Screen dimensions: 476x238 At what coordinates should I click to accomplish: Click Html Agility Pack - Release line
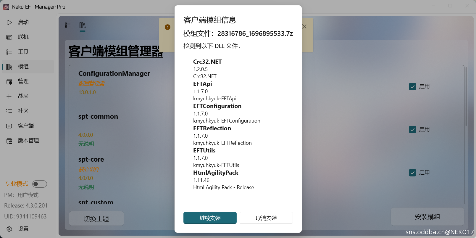tap(223, 187)
